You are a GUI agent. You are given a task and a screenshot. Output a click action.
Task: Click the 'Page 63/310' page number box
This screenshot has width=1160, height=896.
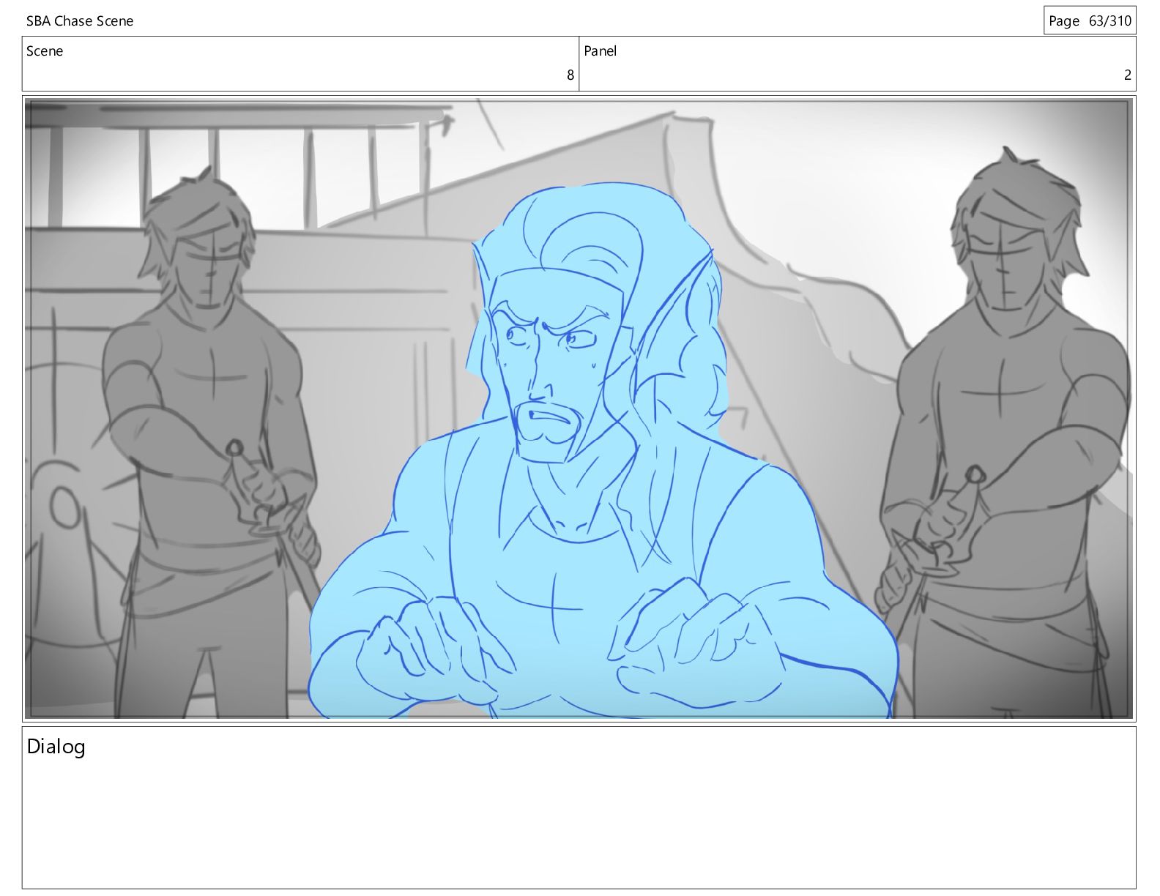[x=1090, y=20]
